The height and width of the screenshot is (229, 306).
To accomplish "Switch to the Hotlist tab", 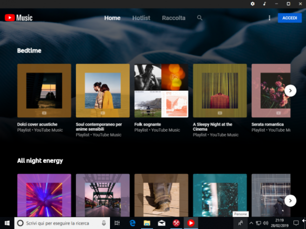I will pyautogui.click(x=141, y=18).
